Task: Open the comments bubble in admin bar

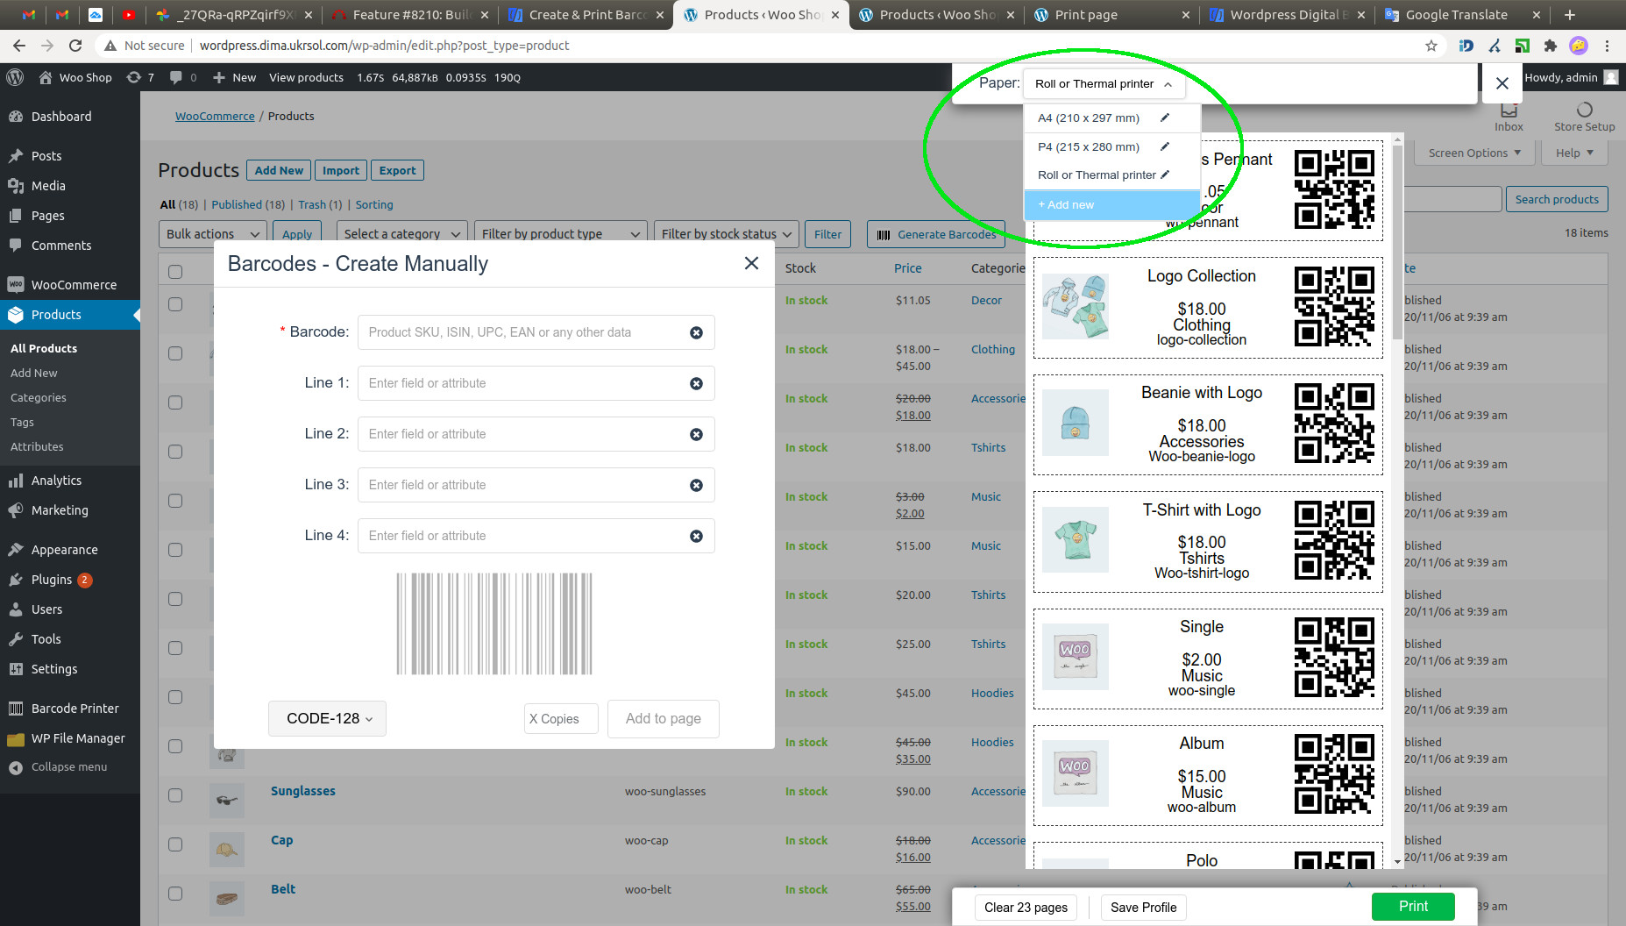Action: coord(182,77)
